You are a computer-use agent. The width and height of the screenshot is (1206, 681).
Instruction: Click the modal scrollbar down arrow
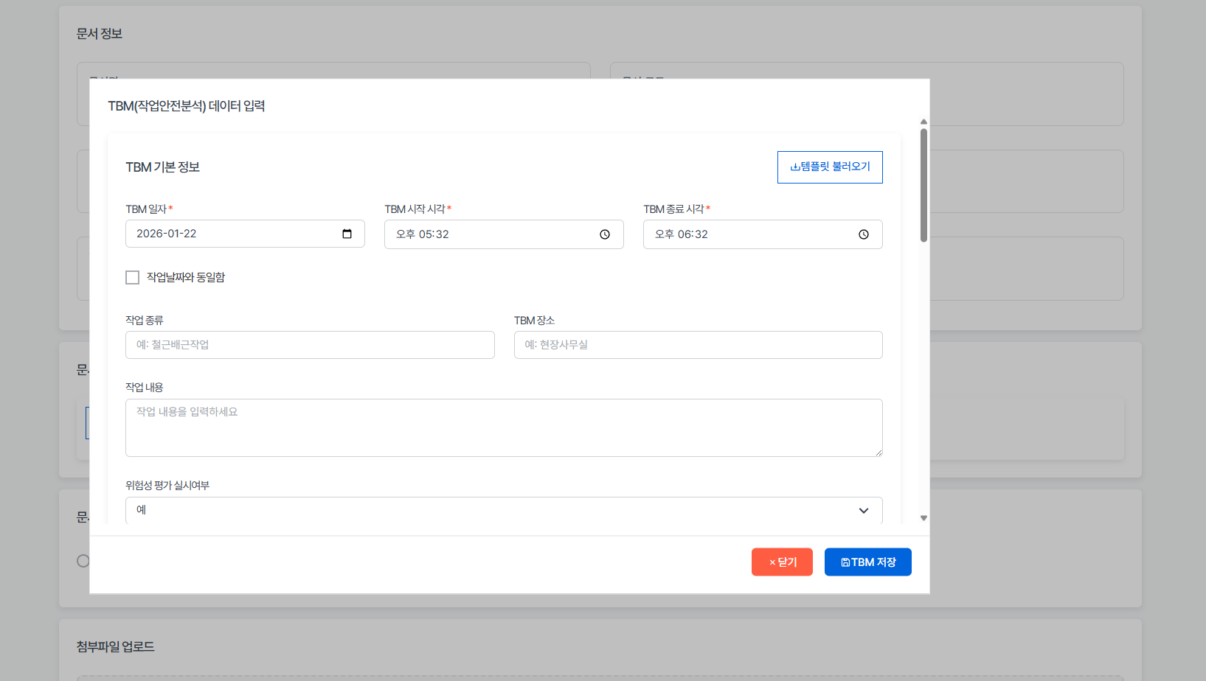[x=923, y=518]
